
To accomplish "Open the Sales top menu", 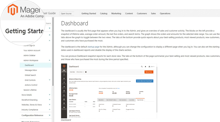I will coord(153,13).
